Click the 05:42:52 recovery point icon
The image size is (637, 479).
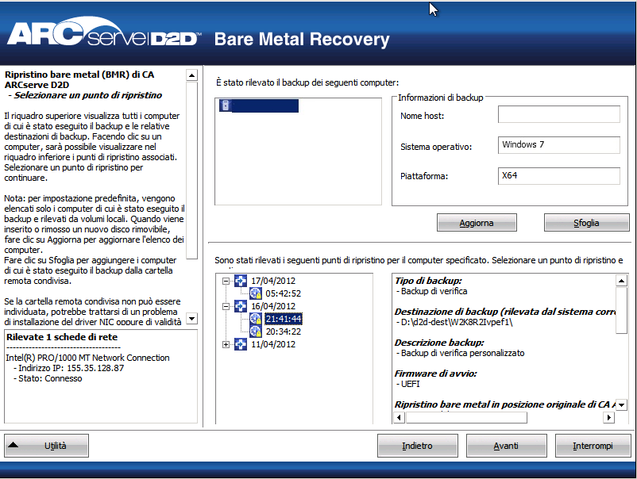(x=255, y=293)
